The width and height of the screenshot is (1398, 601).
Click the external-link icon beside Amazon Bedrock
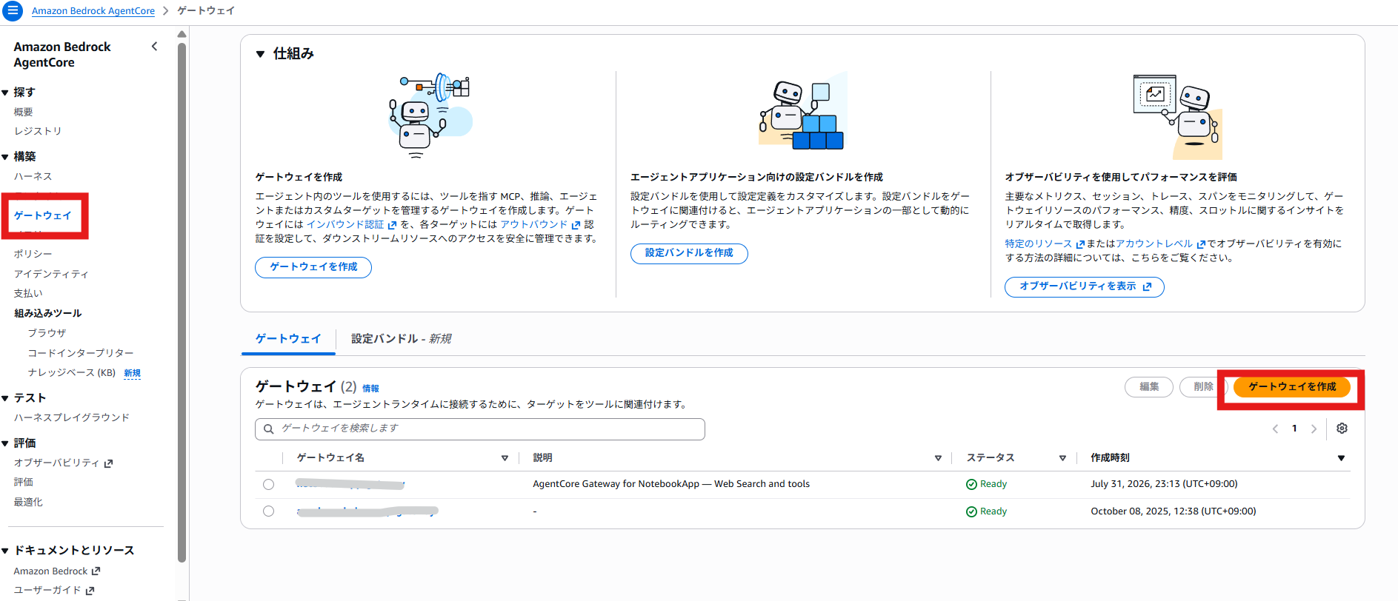point(96,571)
